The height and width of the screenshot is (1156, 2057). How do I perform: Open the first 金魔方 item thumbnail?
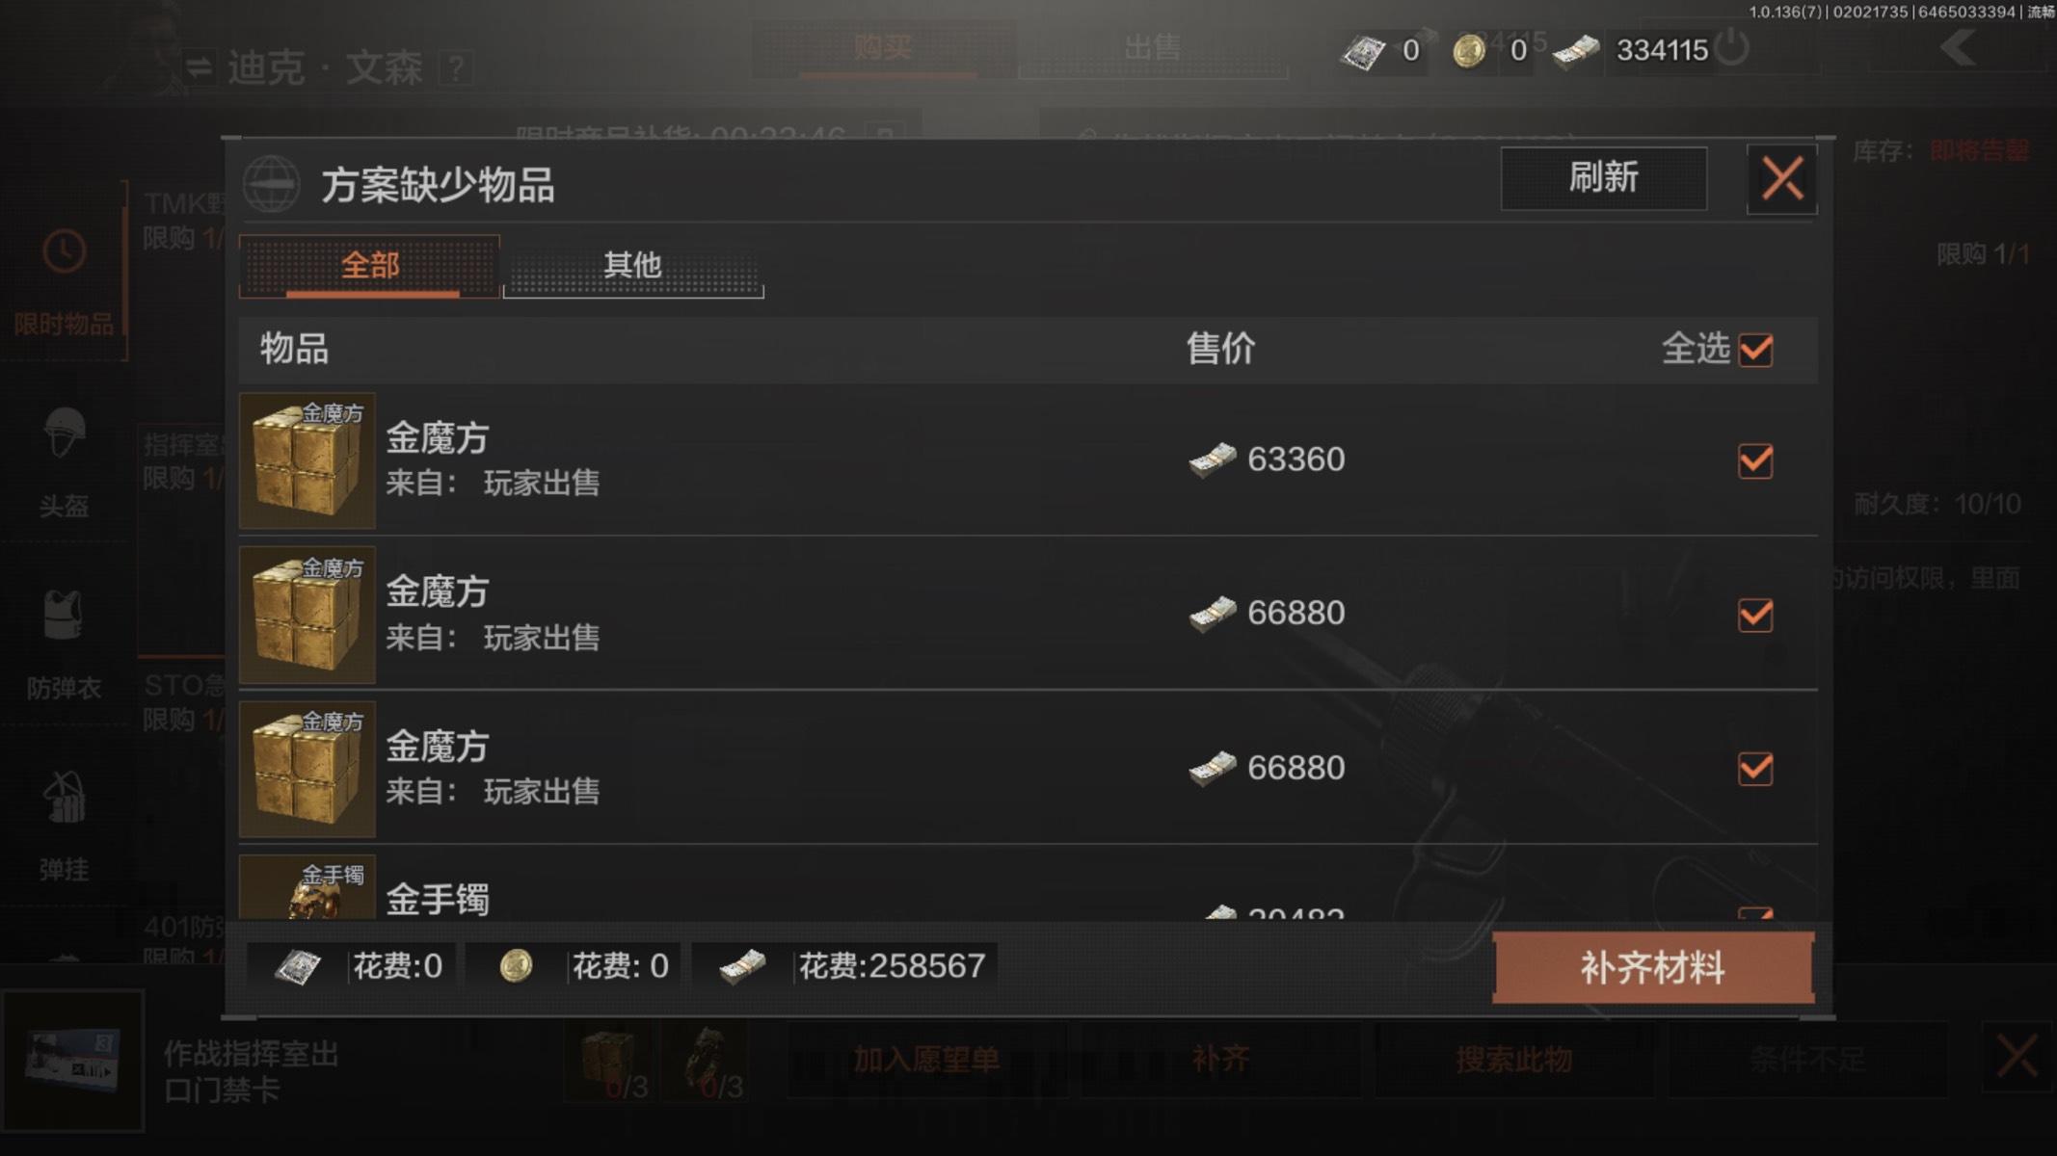(x=307, y=460)
